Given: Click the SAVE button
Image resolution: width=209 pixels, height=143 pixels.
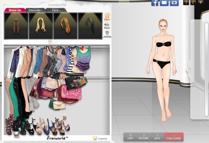Looking at the screenshot, I should coord(157,137).
